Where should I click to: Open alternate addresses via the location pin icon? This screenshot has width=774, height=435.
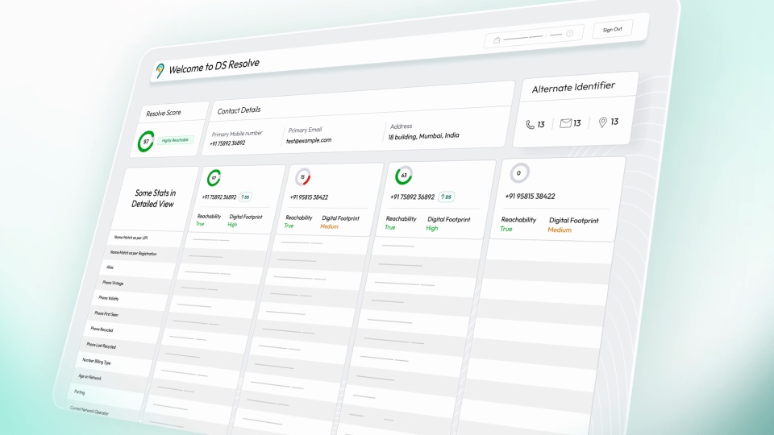[603, 122]
